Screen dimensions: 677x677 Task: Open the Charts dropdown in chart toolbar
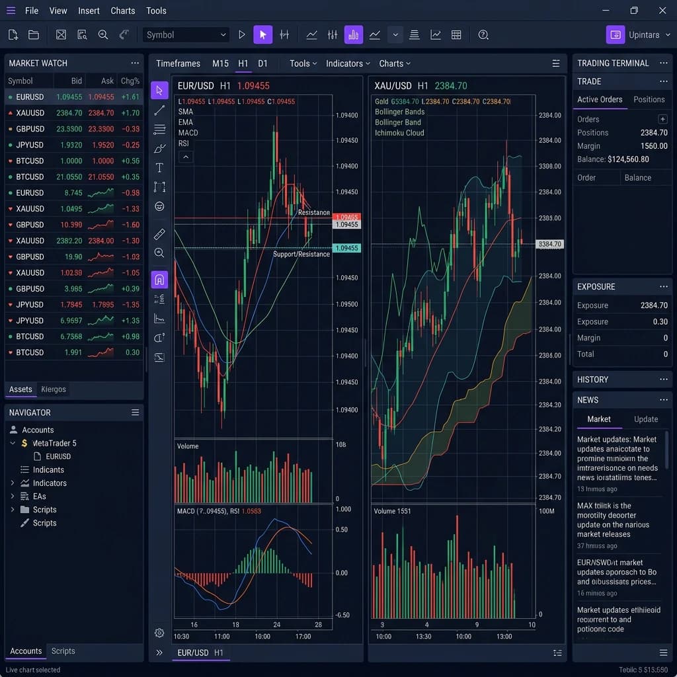point(395,63)
